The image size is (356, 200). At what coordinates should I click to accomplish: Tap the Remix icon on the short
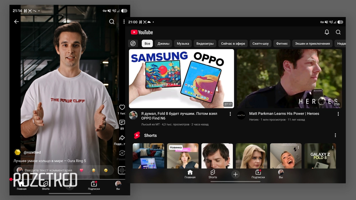pos(122,153)
